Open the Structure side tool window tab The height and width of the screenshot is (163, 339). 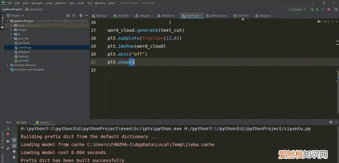2,140
